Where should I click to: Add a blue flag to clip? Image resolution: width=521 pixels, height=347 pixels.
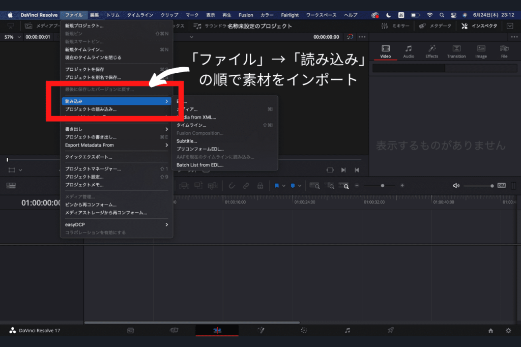(x=276, y=186)
